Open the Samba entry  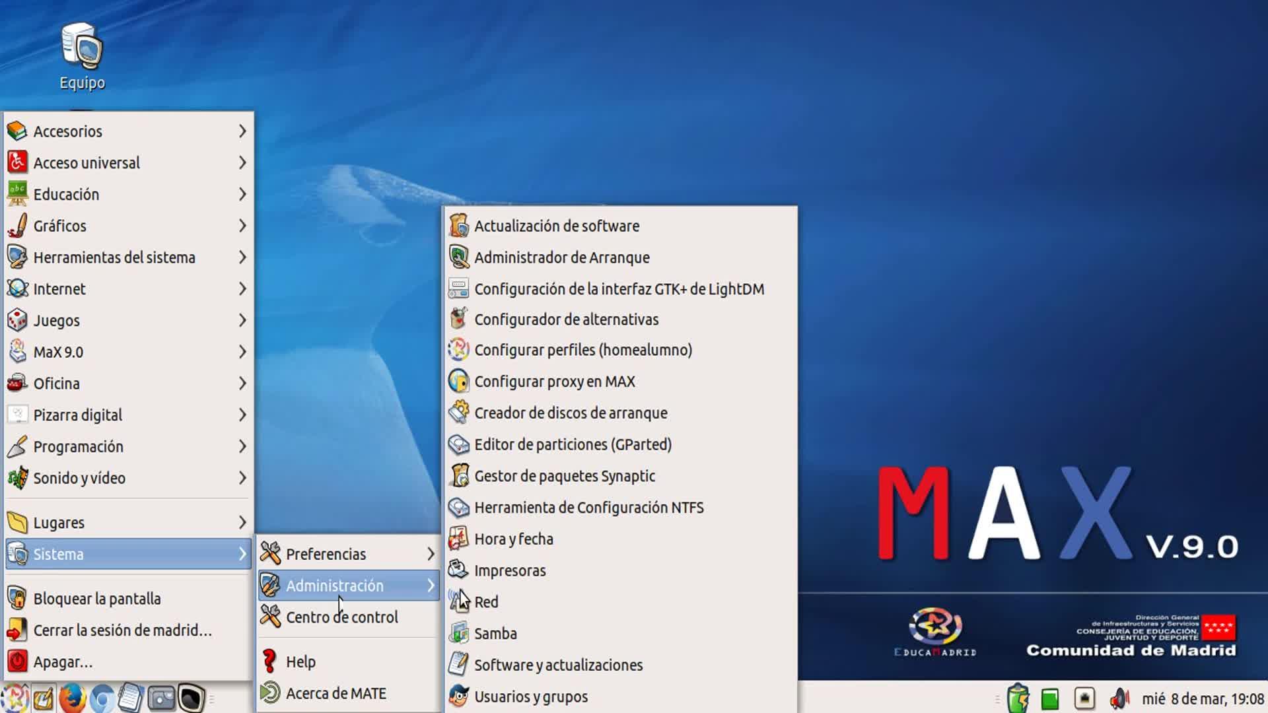(x=621, y=633)
